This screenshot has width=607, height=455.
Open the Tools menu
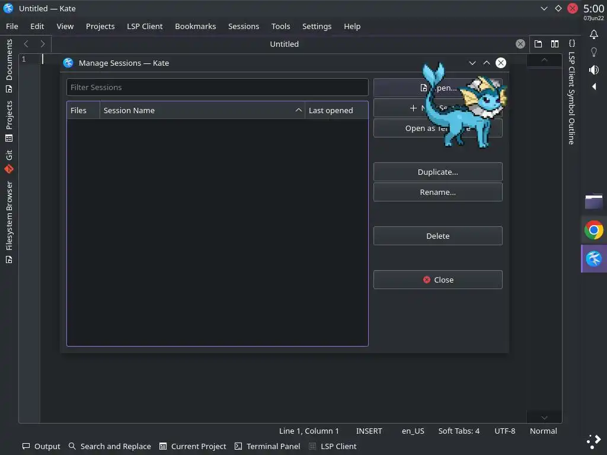280,26
